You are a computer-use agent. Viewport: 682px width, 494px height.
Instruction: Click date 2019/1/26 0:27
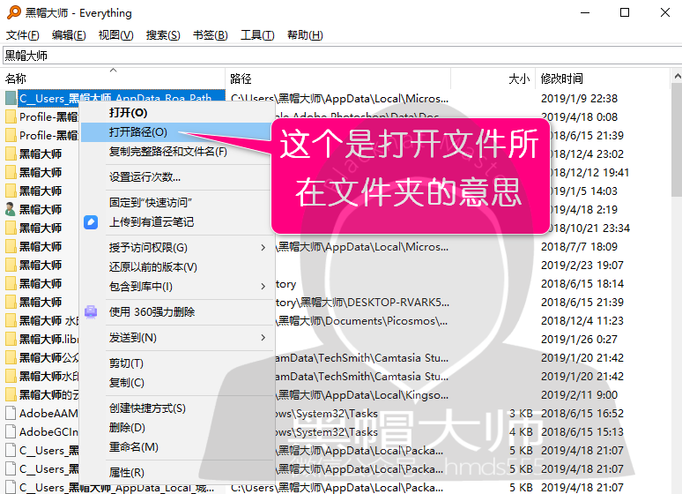click(x=579, y=340)
